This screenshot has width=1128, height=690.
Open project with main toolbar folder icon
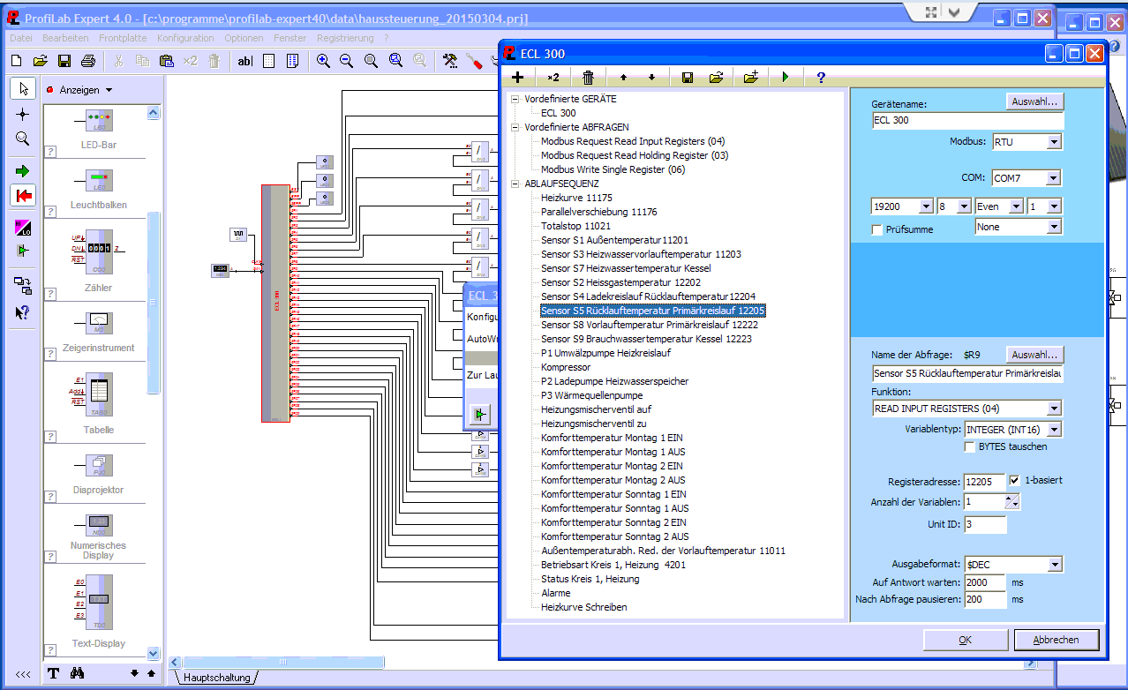coord(40,61)
